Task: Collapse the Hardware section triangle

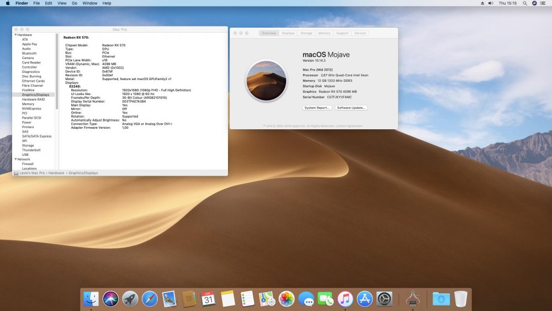Action: (15, 35)
